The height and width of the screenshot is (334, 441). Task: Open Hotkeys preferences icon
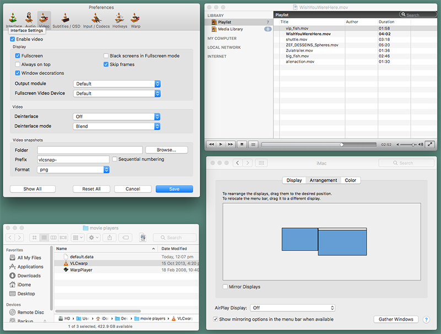click(120, 18)
